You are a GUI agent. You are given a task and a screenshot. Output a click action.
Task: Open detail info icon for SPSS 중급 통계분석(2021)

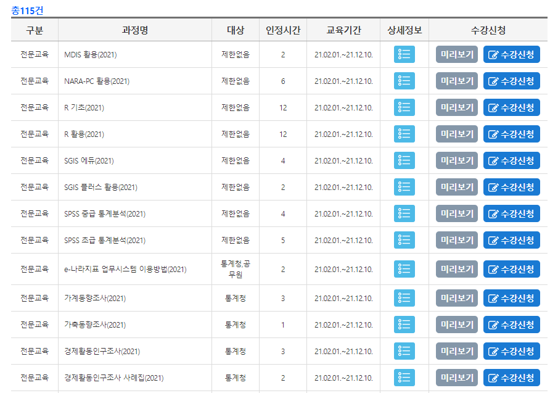404,213
